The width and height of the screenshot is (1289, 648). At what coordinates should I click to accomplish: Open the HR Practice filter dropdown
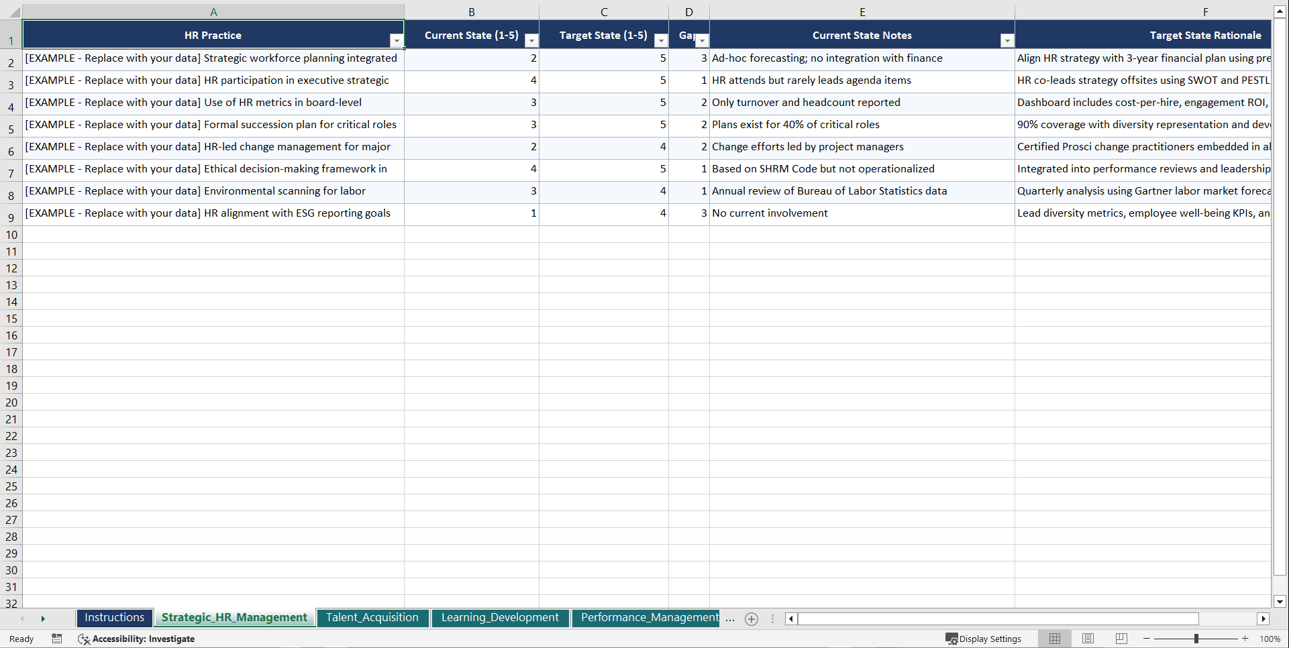click(397, 40)
